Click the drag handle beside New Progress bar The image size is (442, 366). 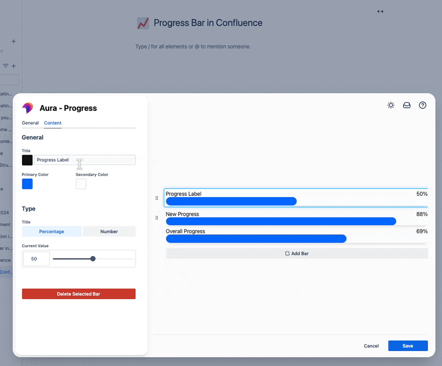(156, 218)
